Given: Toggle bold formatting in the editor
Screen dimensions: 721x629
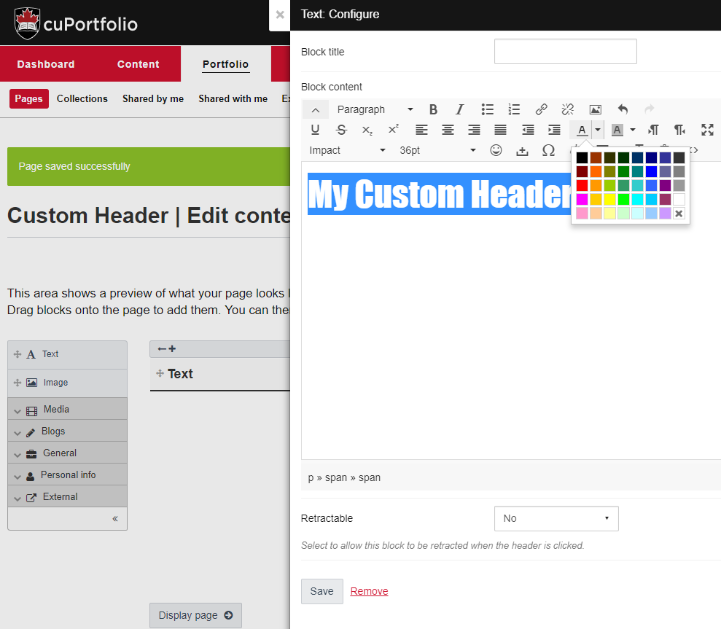Looking at the screenshot, I should click(433, 109).
